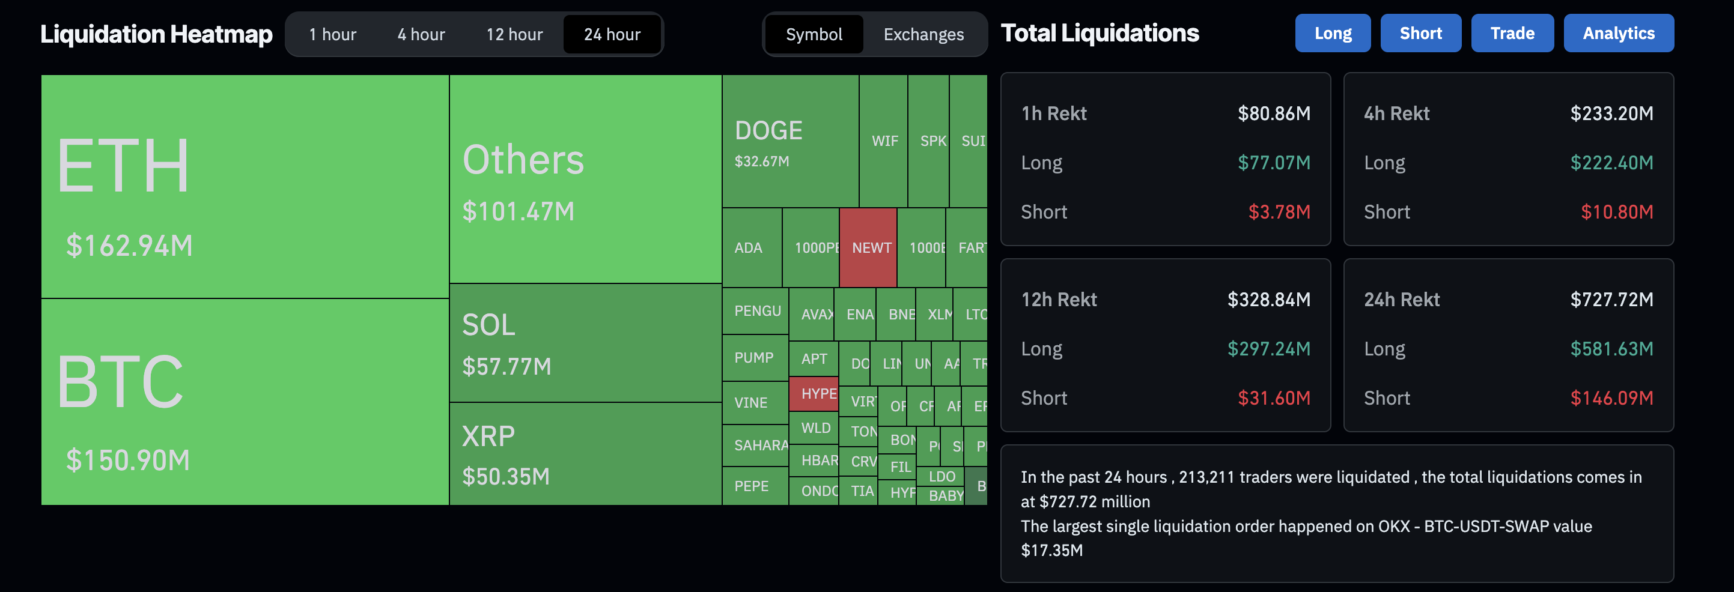The width and height of the screenshot is (1734, 592).
Task: Click the SOL heatmap block
Action: [x=585, y=343]
